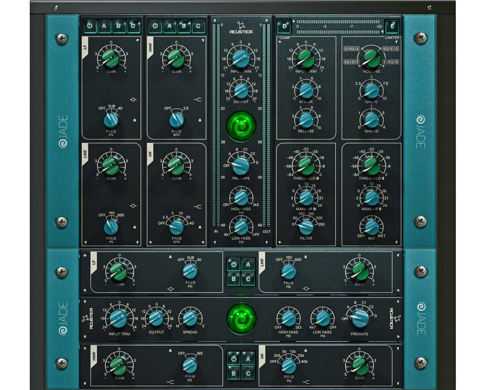Enable limiter with the E button

392,27
